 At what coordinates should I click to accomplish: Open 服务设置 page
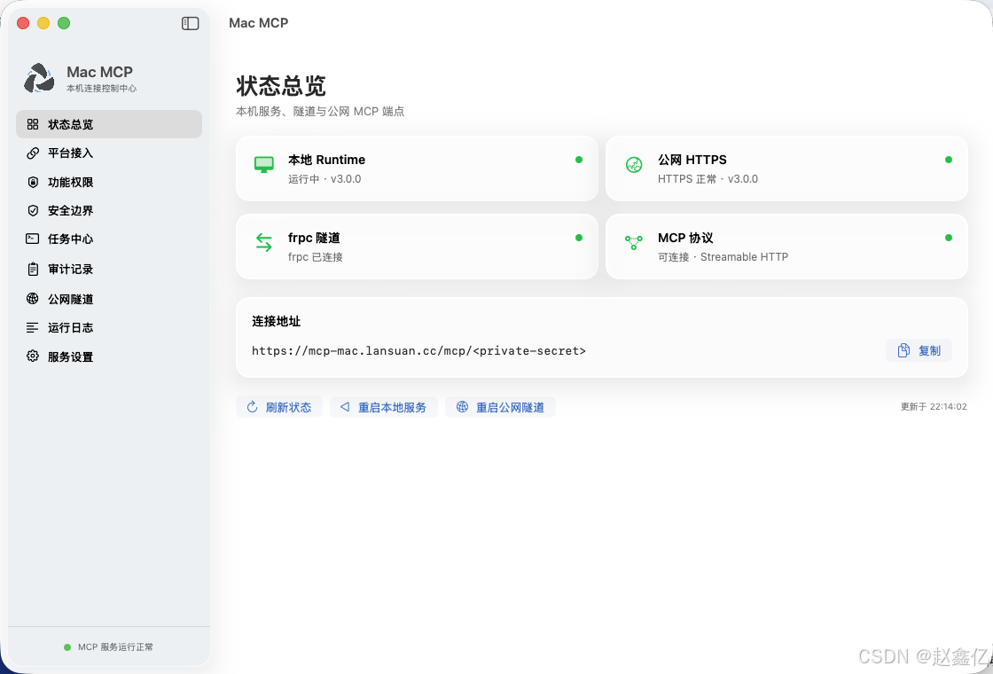[x=109, y=356]
